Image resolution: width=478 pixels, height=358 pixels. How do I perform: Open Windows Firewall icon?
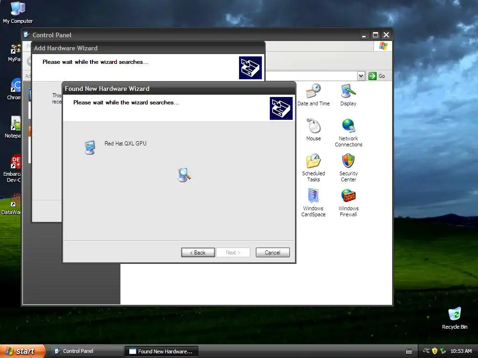coord(348,203)
